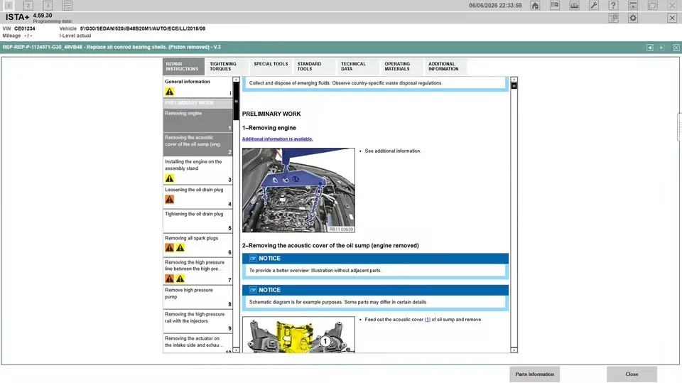Go to previous document with left arrow in teal bar

[650, 48]
